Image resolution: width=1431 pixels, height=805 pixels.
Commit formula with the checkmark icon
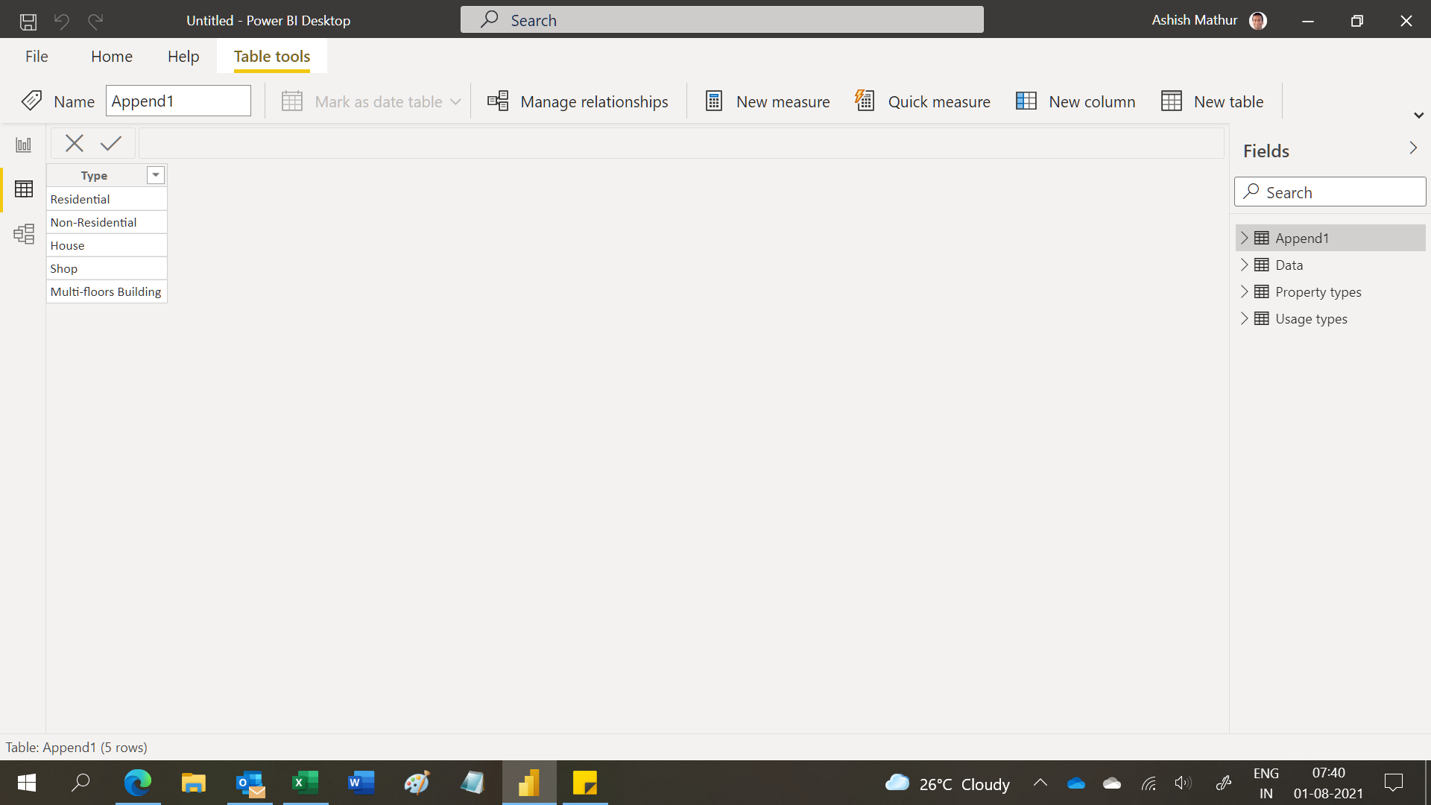point(111,143)
